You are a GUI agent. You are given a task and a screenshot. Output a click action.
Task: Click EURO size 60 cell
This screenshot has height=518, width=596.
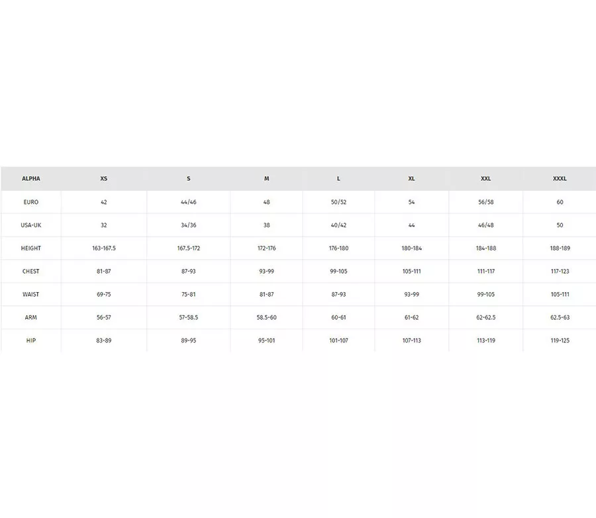click(x=560, y=202)
